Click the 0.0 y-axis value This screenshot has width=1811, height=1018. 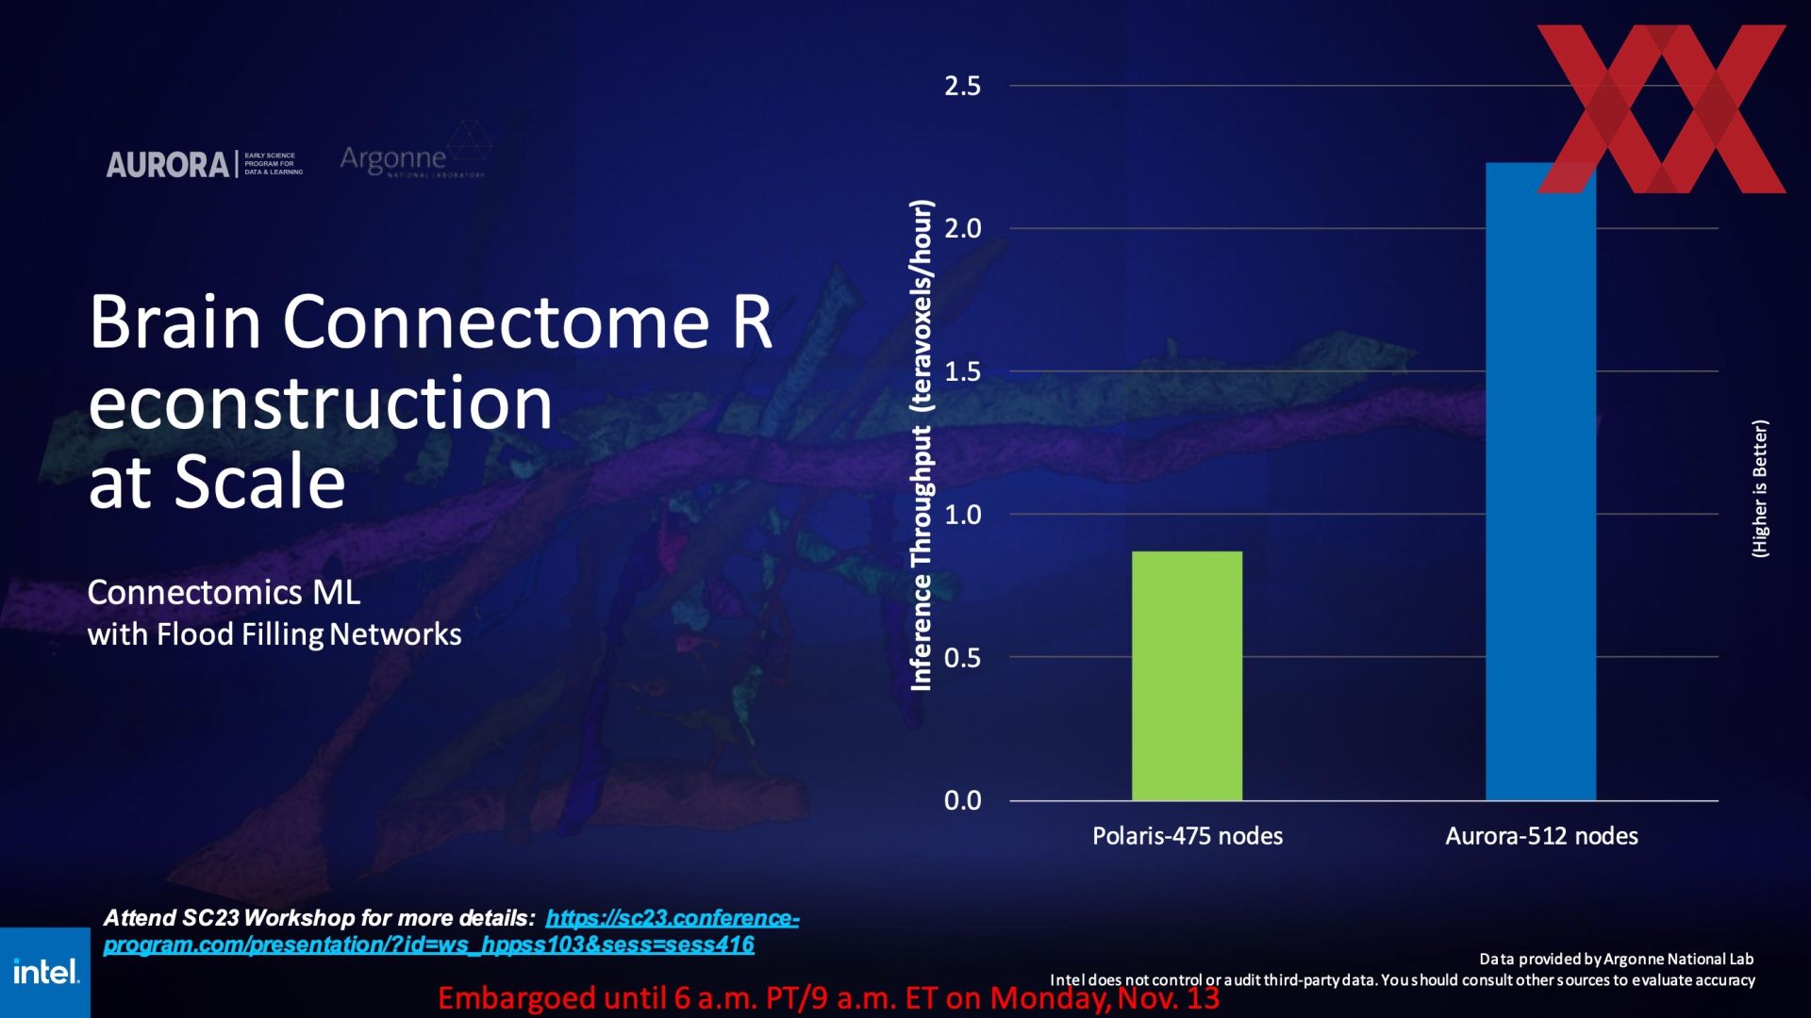(x=962, y=800)
